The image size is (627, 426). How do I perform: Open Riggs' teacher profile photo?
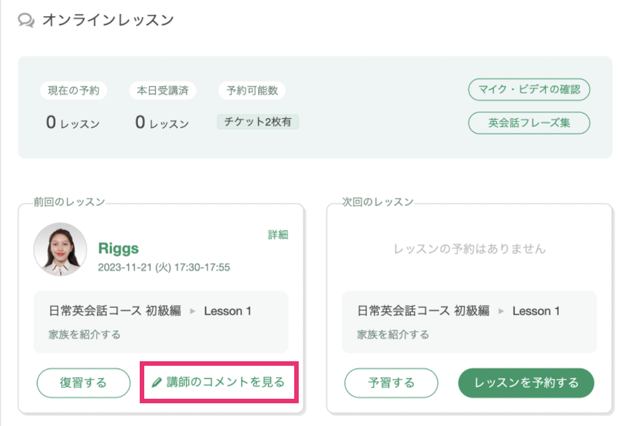coord(60,249)
